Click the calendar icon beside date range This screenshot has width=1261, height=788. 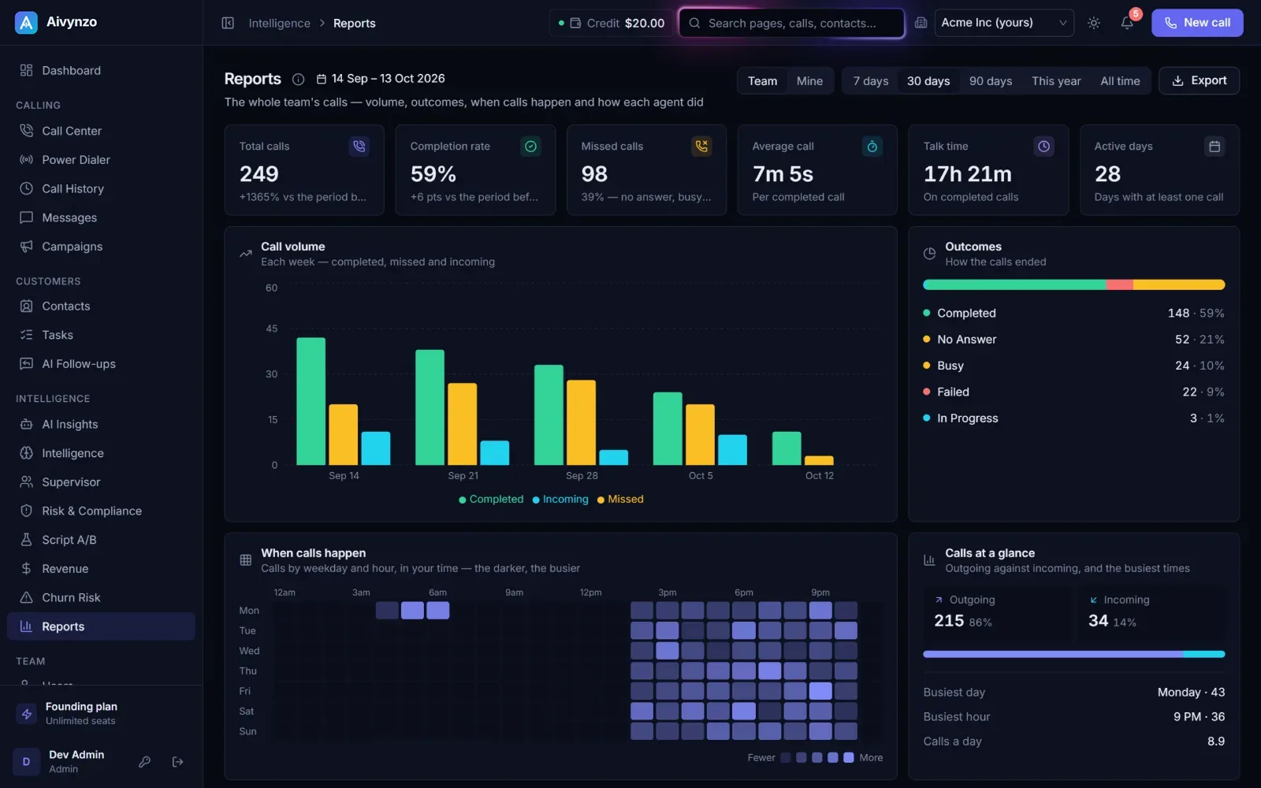click(322, 79)
